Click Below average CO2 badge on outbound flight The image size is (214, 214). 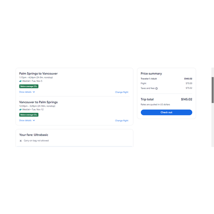pyautogui.click(x=29, y=86)
